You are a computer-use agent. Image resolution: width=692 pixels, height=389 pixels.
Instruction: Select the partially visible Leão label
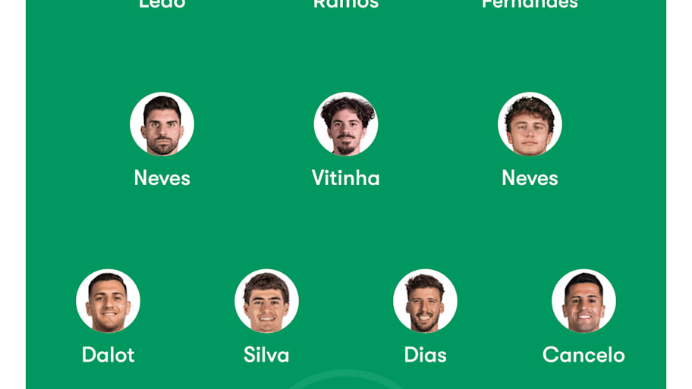162,5
